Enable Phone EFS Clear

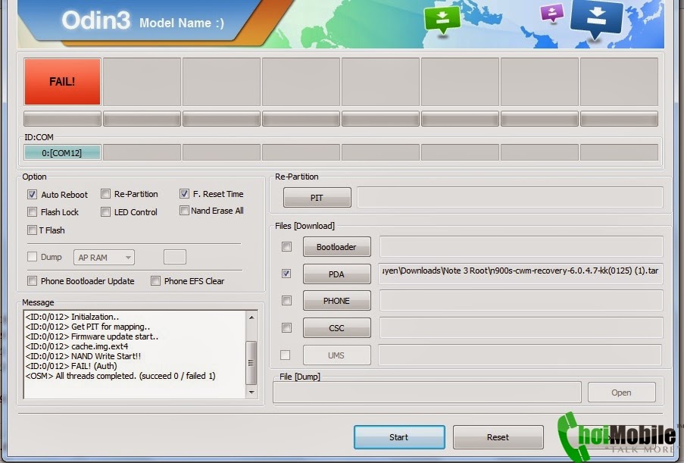tap(155, 281)
